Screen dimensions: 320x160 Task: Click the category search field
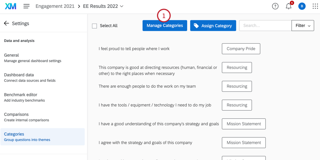point(265,26)
